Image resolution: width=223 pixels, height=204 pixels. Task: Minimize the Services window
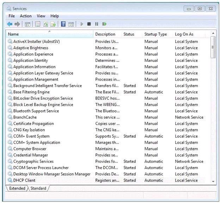pyautogui.click(x=188, y=8)
